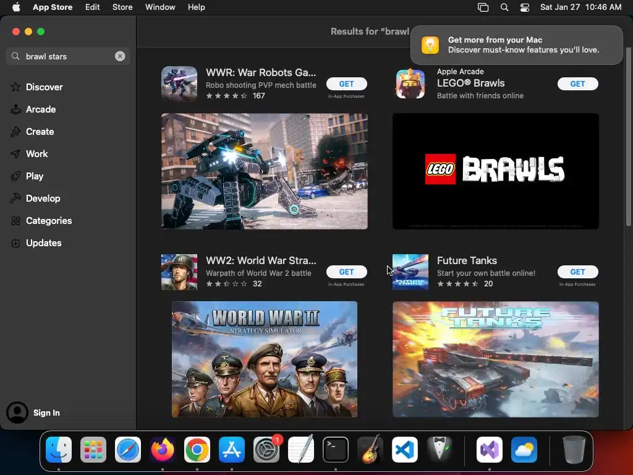Open the World War II screenshot preview
Screen dimensions: 633x475
pyautogui.click(x=265, y=359)
